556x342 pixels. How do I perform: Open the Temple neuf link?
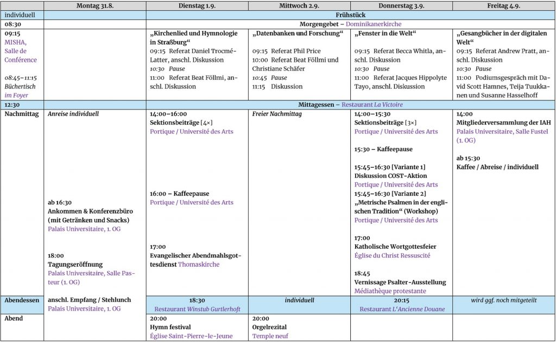[x=270, y=336]
